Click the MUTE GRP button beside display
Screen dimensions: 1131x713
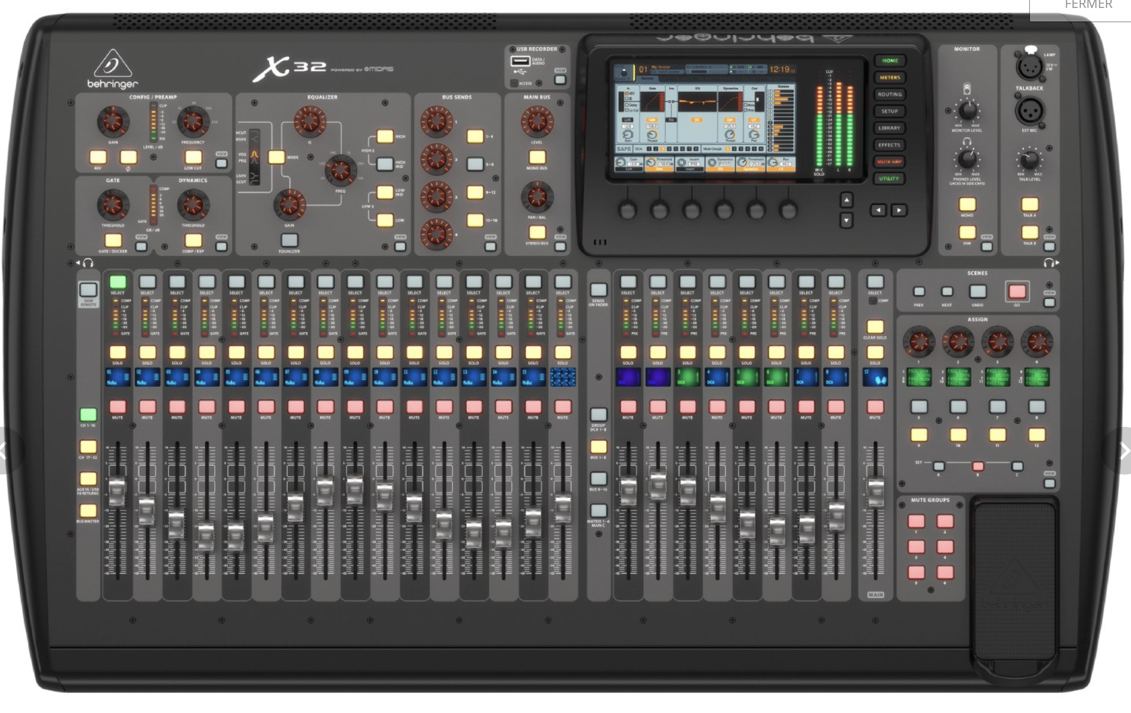tap(889, 162)
